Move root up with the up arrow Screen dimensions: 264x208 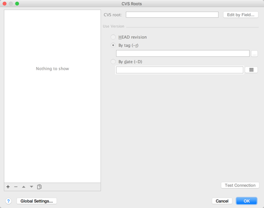[x=24, y=187]
